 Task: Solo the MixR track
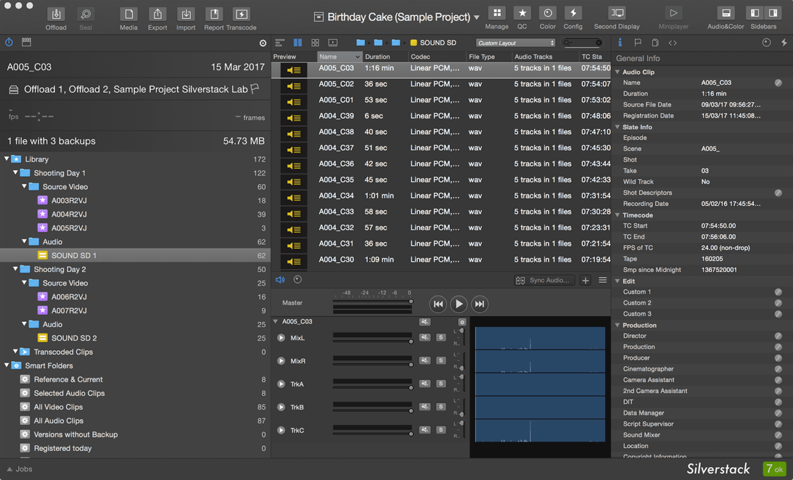440,360
